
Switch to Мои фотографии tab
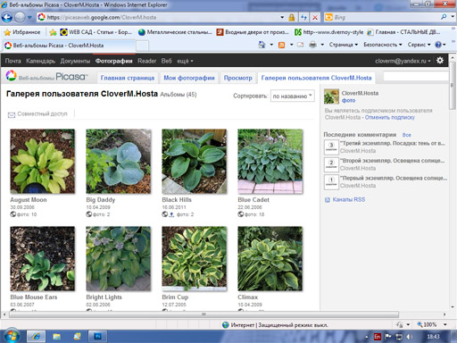189,78
